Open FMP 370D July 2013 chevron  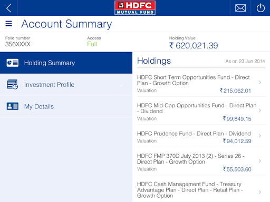pos(260,161)
